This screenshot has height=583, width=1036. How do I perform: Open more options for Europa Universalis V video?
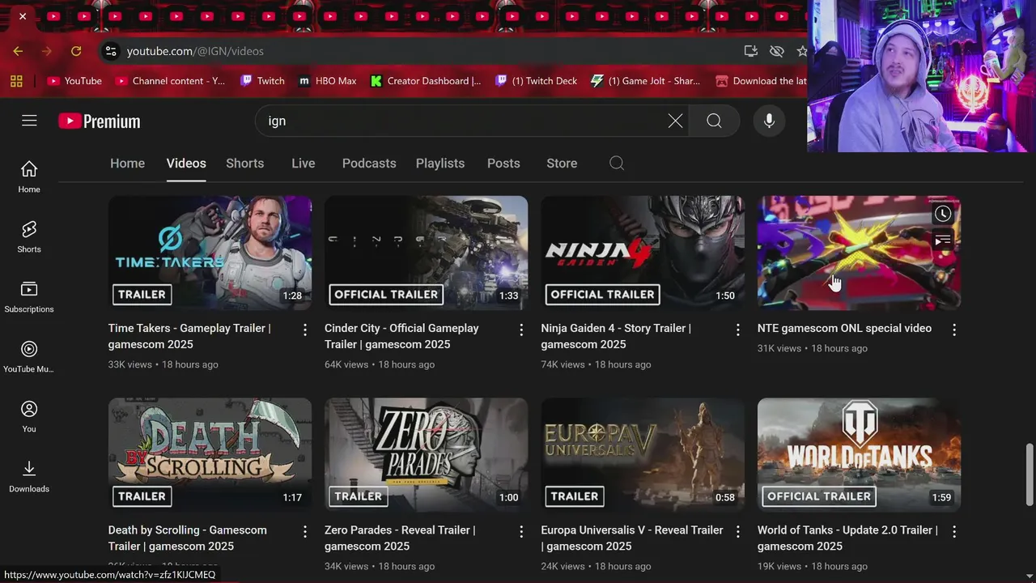coord(737,531)
